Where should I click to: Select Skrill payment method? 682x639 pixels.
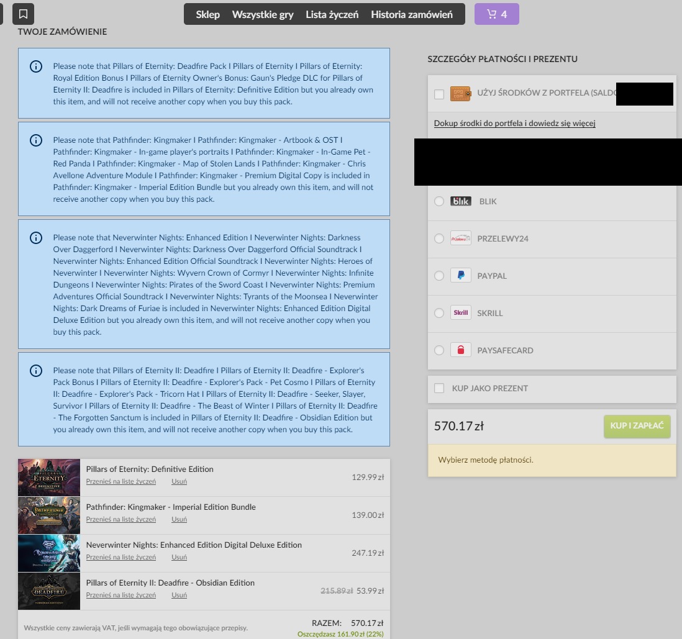(439, 313)
